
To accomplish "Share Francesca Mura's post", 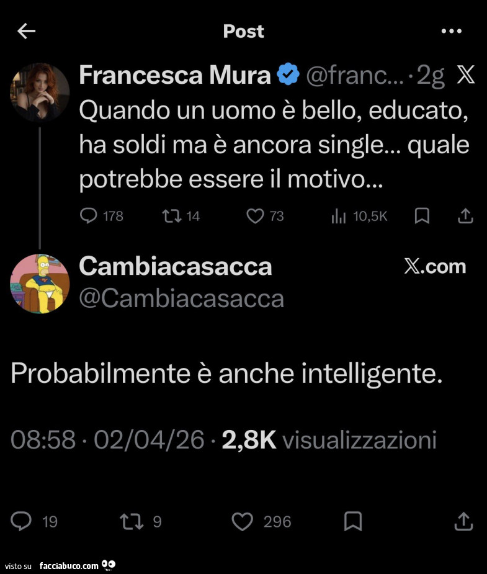I will click(465, 215).
